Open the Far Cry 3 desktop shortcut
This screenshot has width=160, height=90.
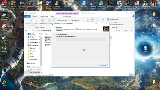[x=22, y=4]
